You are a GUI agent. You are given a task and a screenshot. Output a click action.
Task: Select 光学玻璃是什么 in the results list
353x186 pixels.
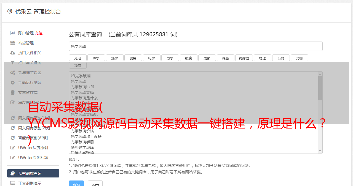[x=84, y=98]
